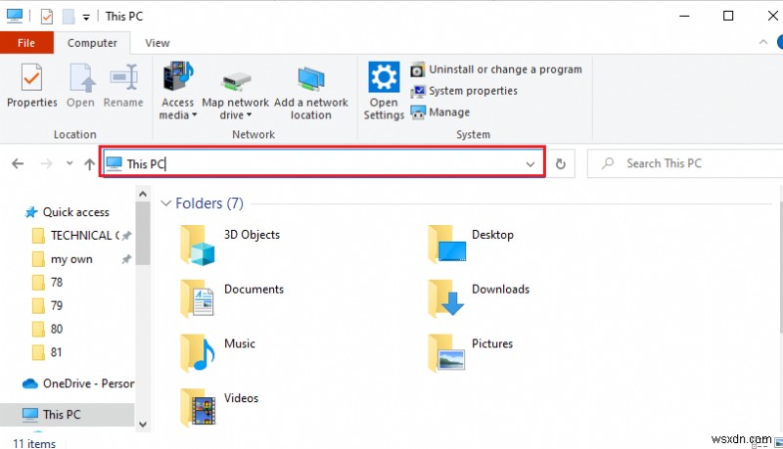Select OneDrive - Personal in sidebar

pos(78,383)
